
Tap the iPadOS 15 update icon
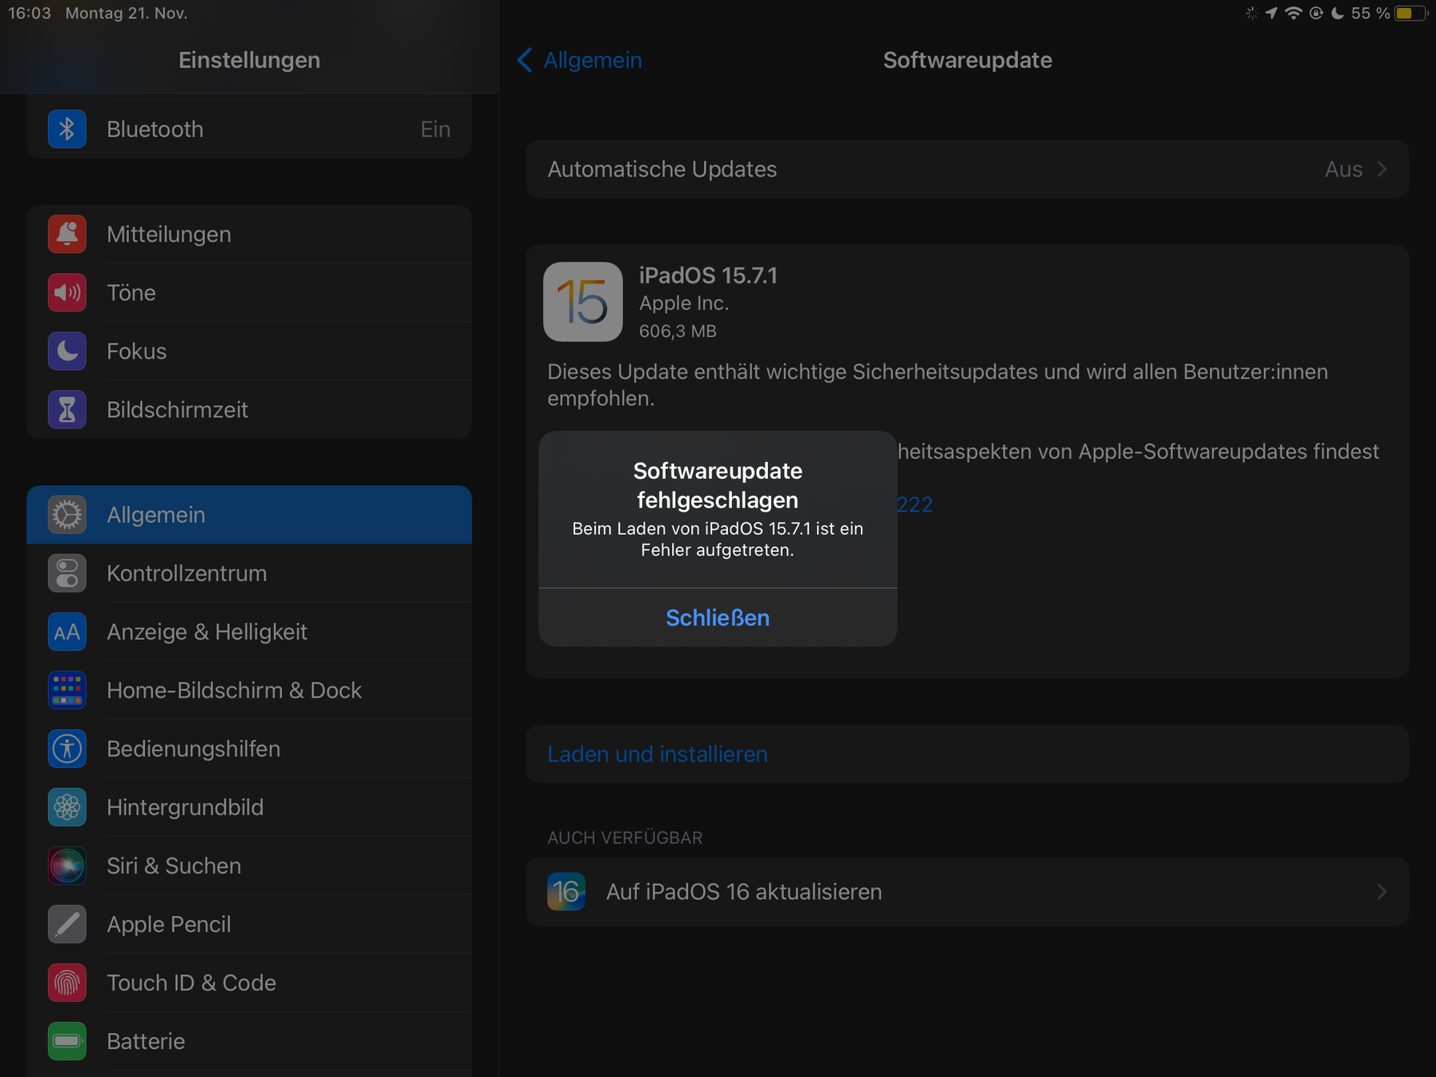(583, 302)
